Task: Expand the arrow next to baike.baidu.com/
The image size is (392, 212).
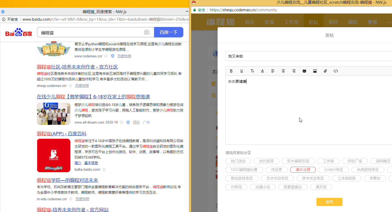Action: pyautogui.click(x=104, y=170)
